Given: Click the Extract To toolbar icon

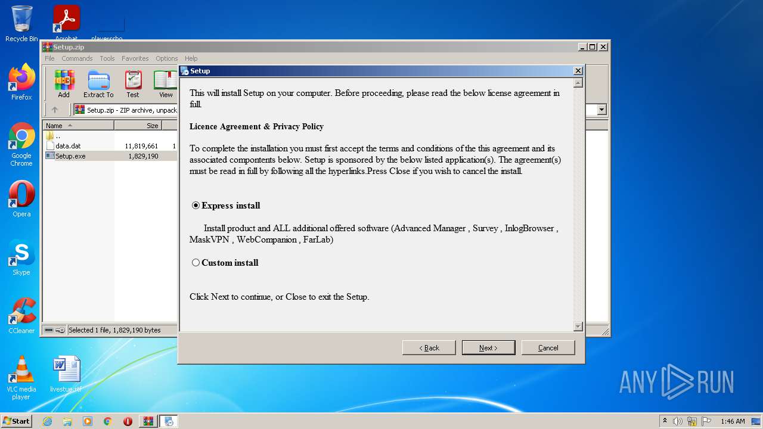Looking at the screenshot, I should pyautogui.click(x=98, y=83).
